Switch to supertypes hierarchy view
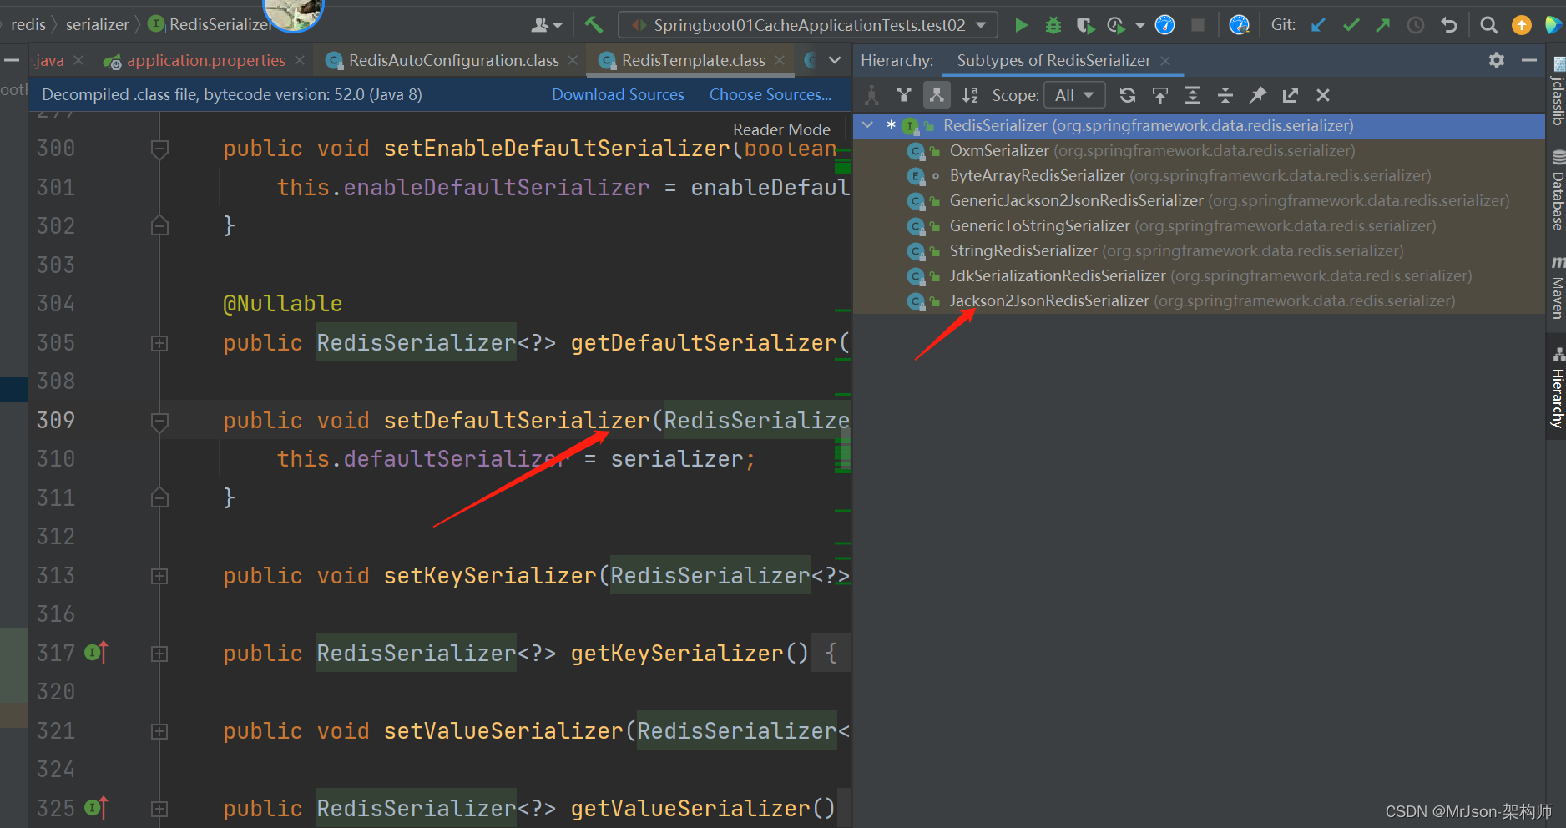 point(904,95)
